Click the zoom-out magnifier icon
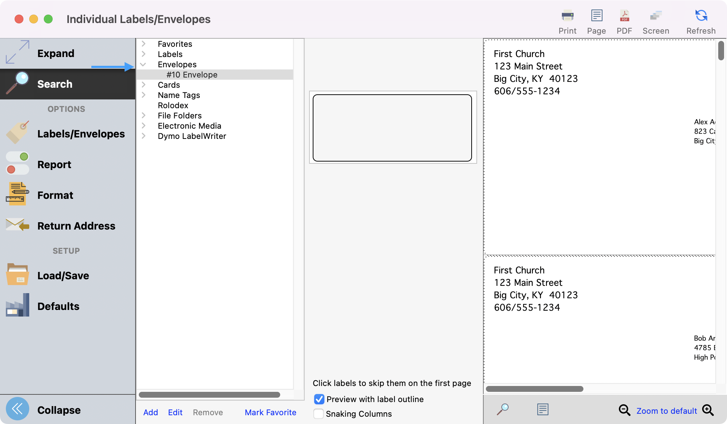The image size is (727, 424). click(x=624, y=410)
